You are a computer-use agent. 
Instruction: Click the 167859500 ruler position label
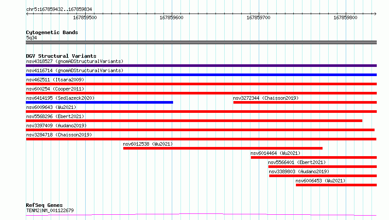[85, 17]
